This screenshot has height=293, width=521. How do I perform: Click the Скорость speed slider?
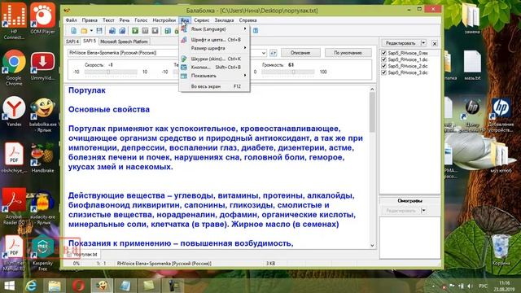click(x=111, y=72)
